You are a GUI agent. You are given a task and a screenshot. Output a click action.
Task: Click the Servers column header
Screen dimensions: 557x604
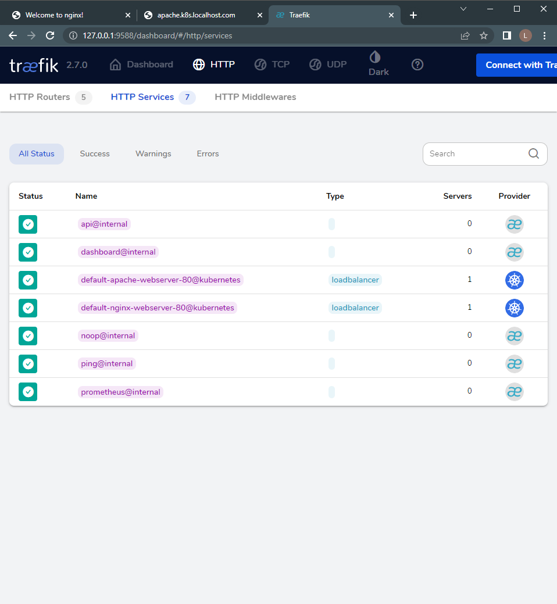pos(457,196)
